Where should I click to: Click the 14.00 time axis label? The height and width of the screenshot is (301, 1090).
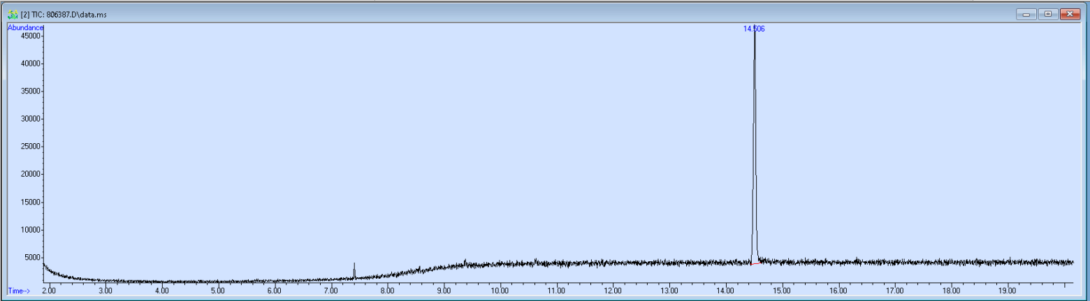[725, 290]
